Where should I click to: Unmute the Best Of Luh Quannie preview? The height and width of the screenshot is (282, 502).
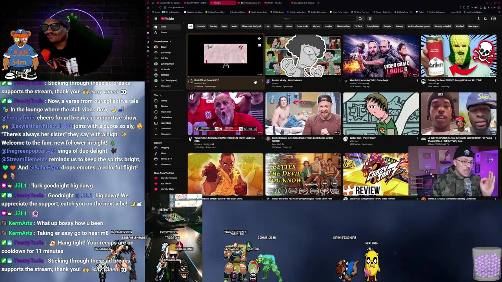click(x=259, y=38)
